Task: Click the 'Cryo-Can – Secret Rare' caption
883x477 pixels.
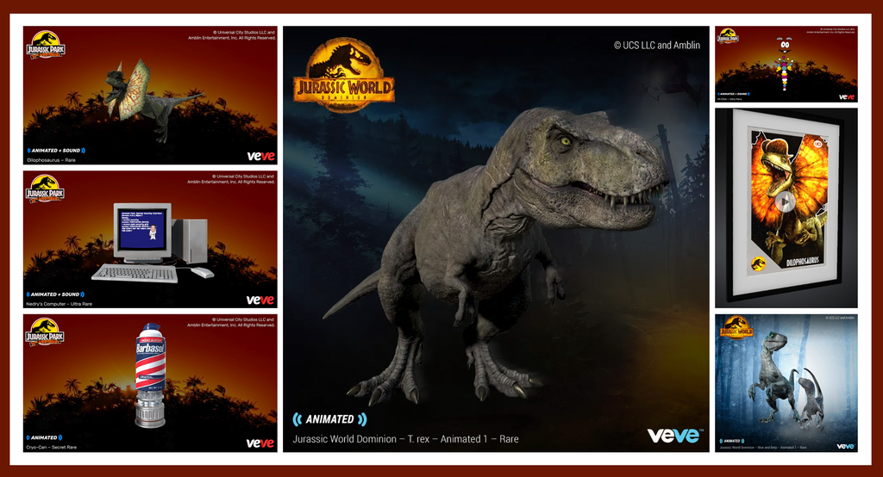Action: 51,447
